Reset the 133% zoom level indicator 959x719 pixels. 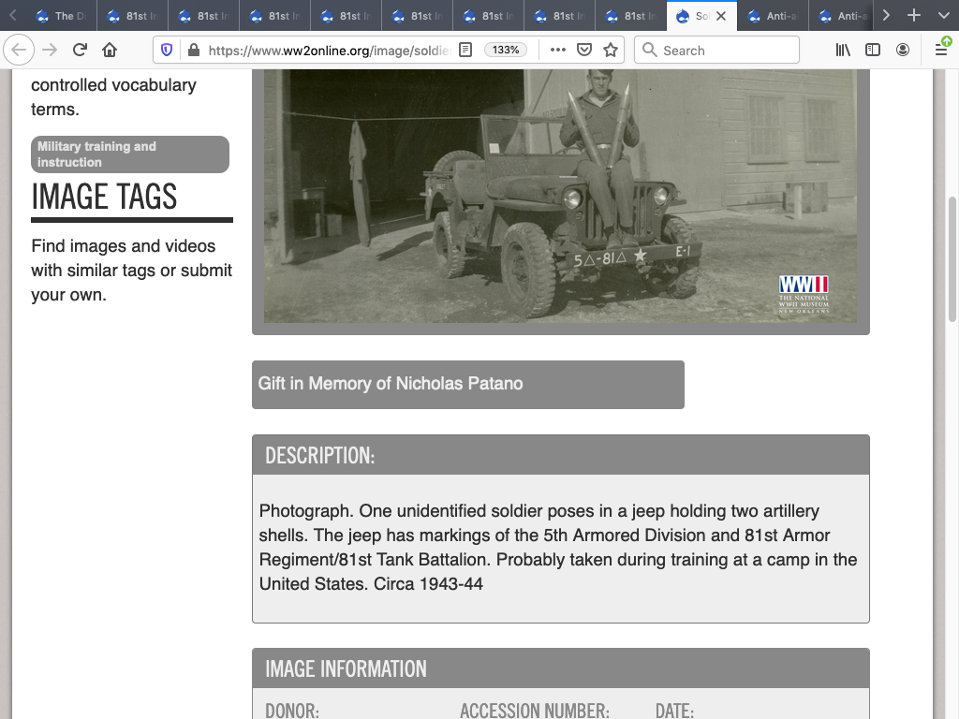[506, 50]
